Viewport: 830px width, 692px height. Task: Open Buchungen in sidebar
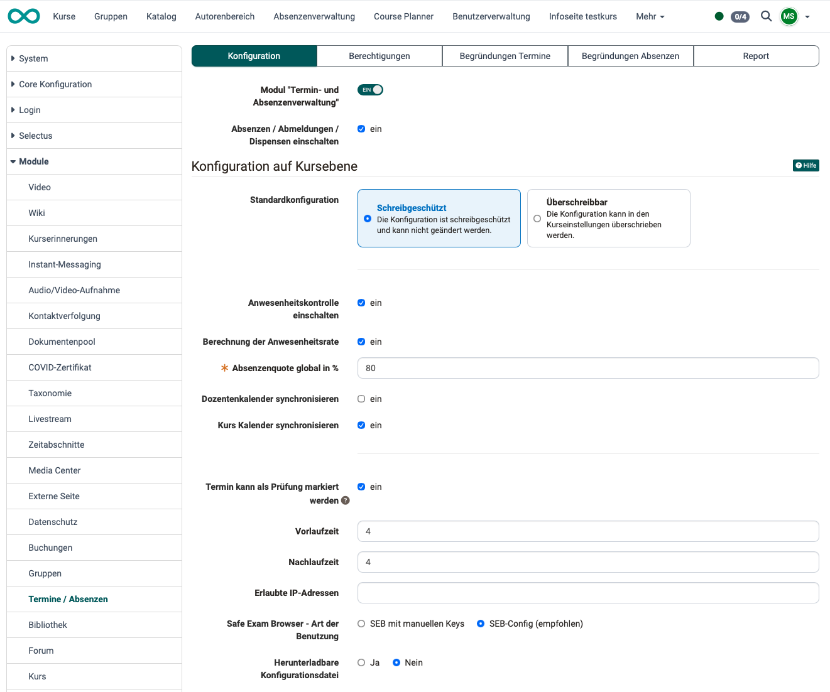[x=94, y=548]
